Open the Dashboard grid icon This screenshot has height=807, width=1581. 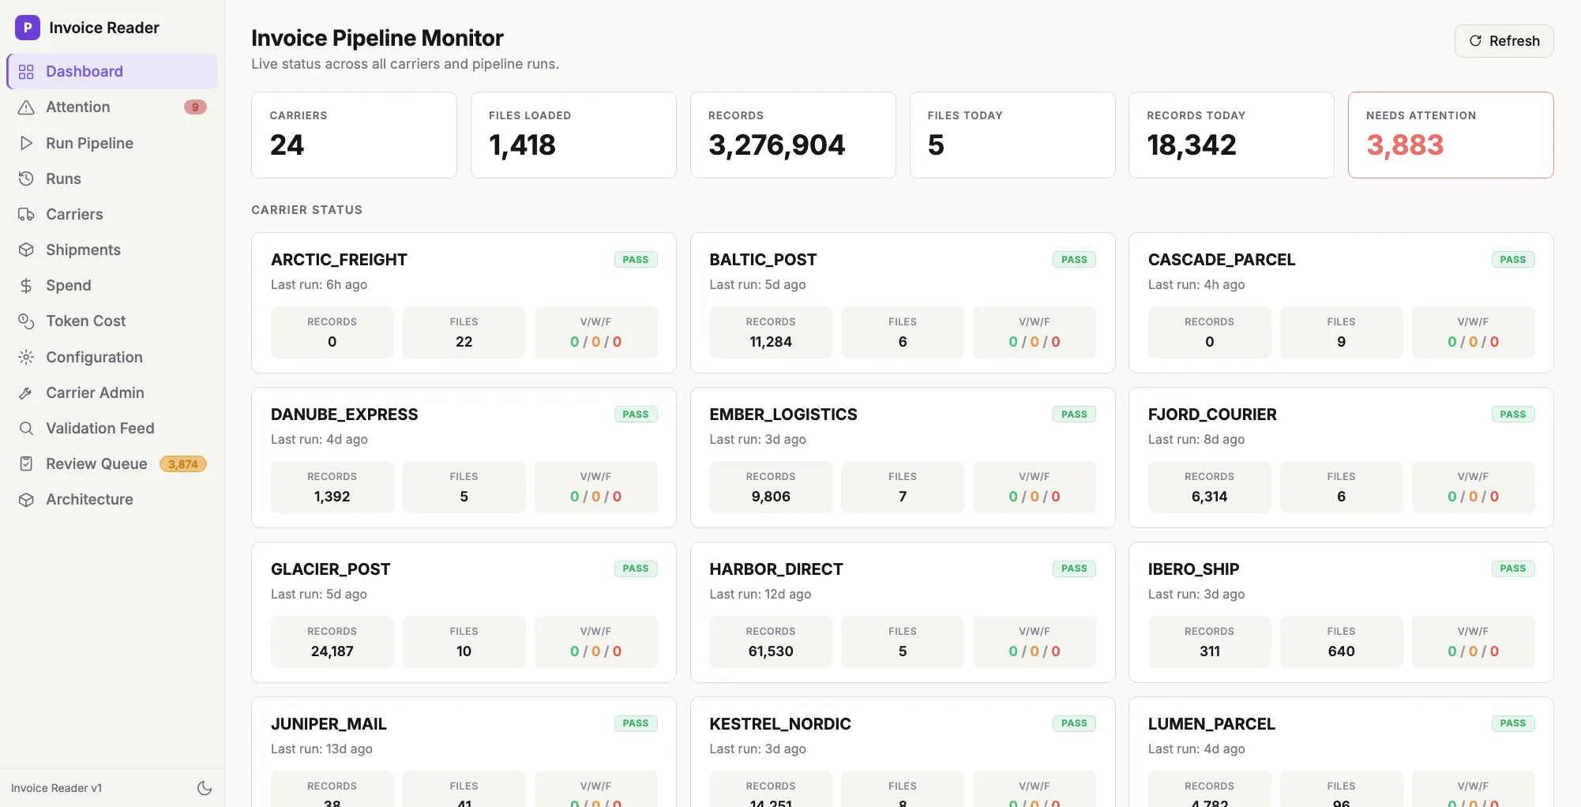click(x=26, y=72)
